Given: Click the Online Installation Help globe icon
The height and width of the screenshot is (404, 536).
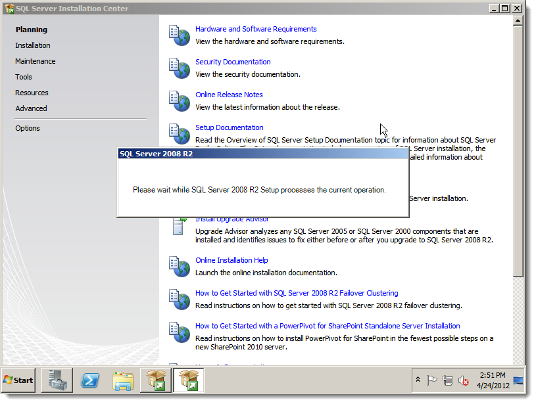Looking at the screenshot, I should [x=180, y=266].
